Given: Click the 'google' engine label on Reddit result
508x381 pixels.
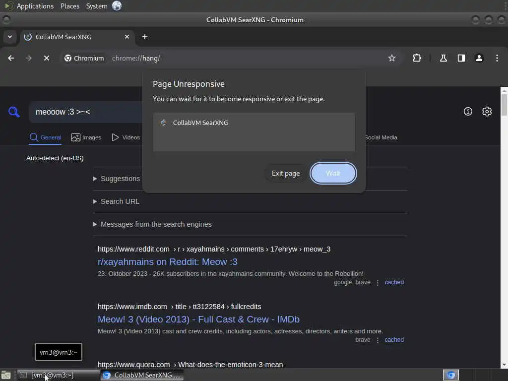Looking at the screenshot, I should [343, 282].
